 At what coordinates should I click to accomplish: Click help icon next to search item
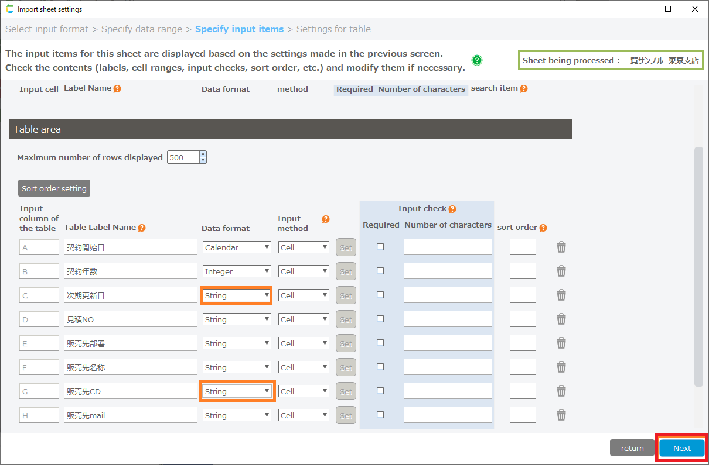(x=523, y=89)
